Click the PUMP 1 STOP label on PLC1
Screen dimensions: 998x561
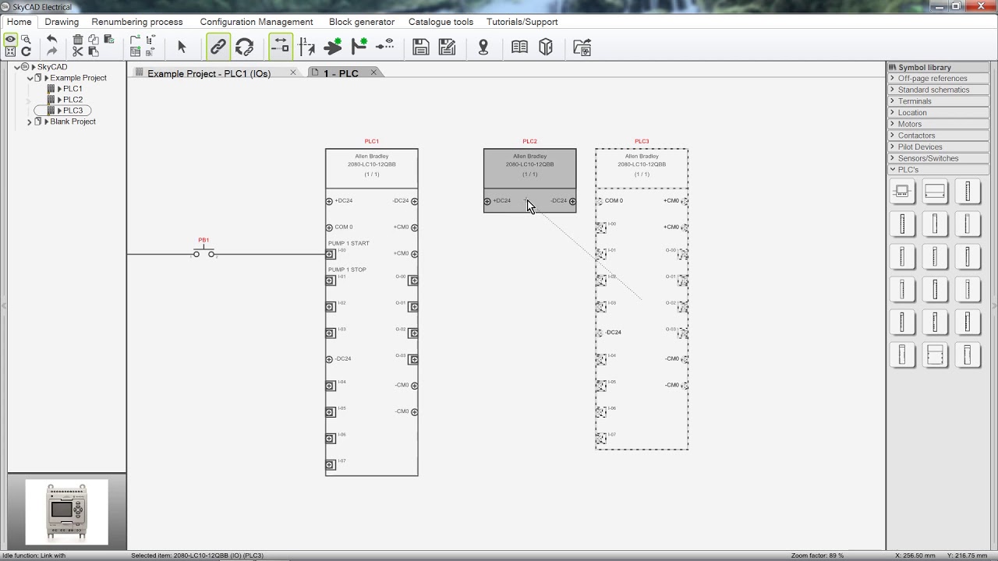(347, 270)
